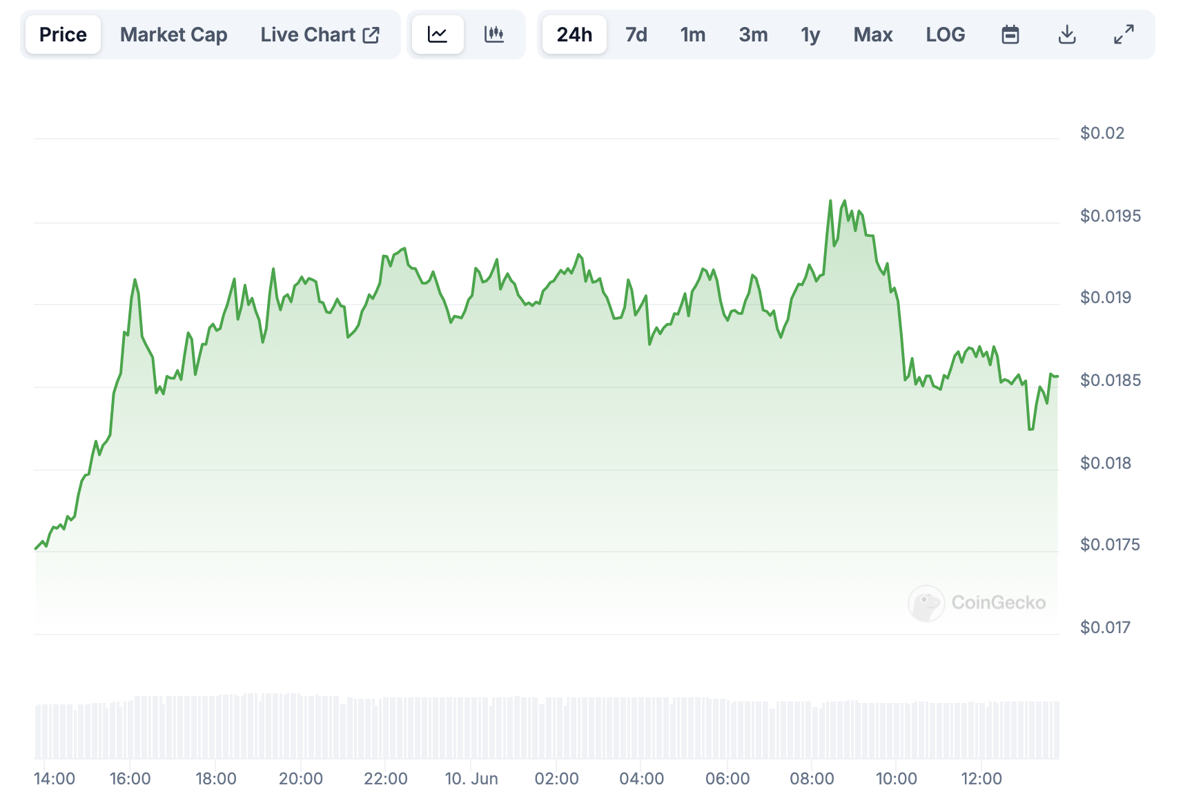1183x812 pixels.
Task: Select the 3m time range
Action: click(753, 35)
